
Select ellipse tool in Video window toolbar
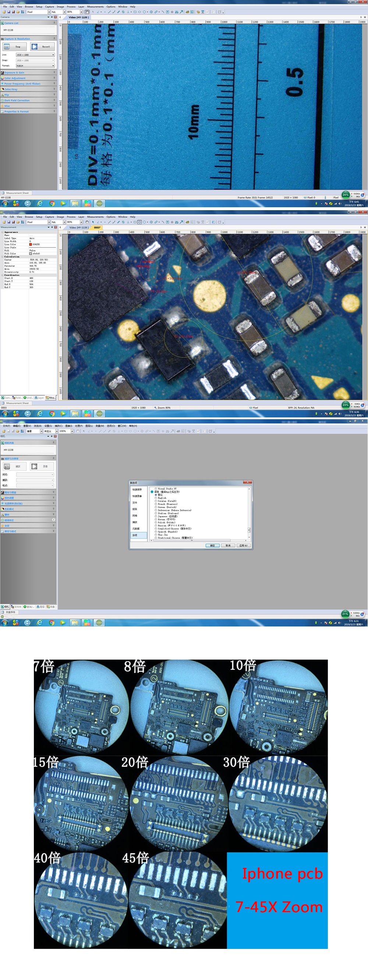click(x=139, y=12)
